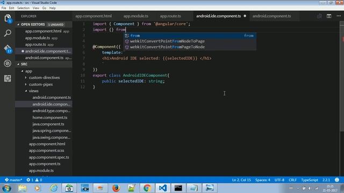Open the Selection menu

(23, 8)
